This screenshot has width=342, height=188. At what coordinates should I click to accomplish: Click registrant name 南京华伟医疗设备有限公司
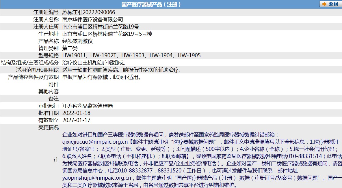coord(93,20)
